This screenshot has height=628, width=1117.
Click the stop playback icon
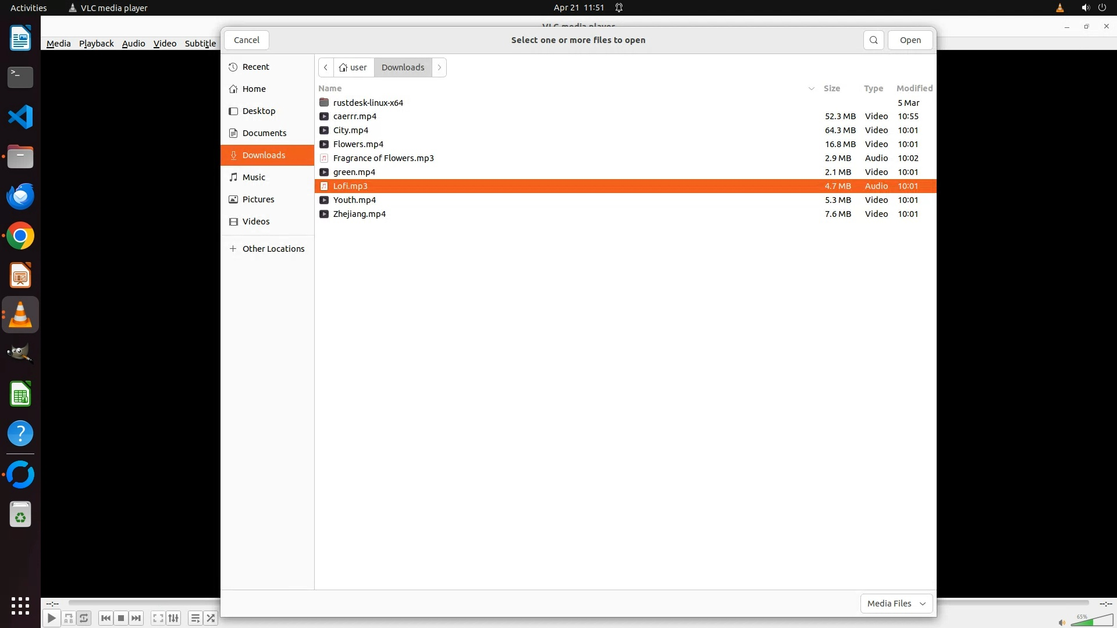pos(121,618)
